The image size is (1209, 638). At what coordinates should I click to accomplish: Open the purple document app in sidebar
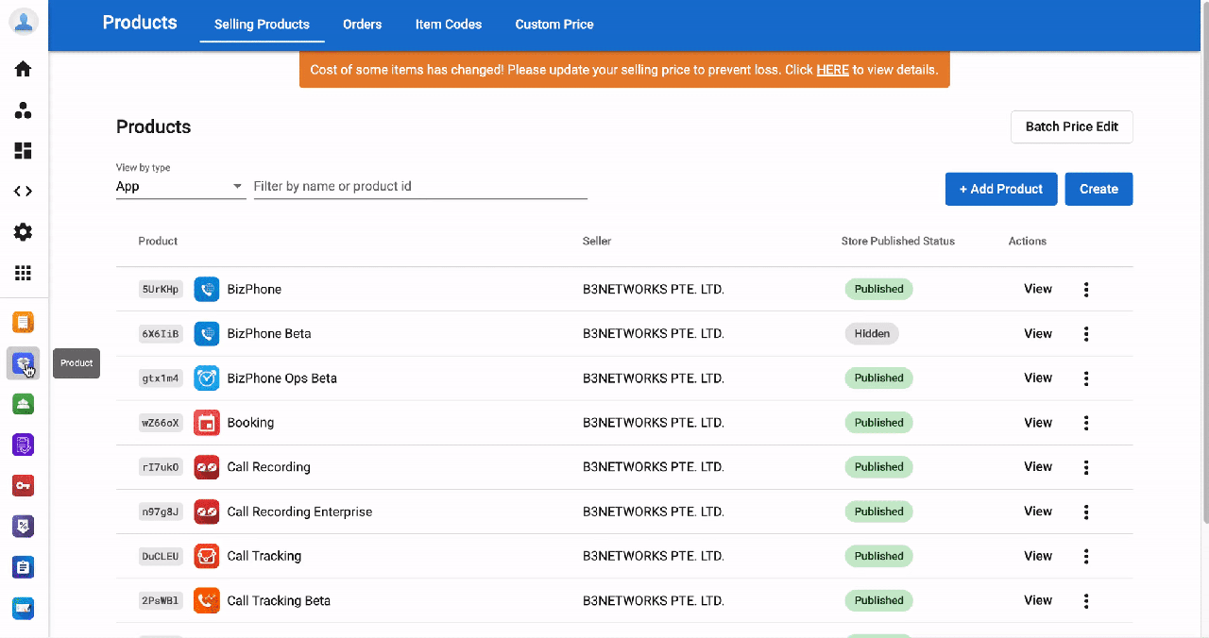24,445
